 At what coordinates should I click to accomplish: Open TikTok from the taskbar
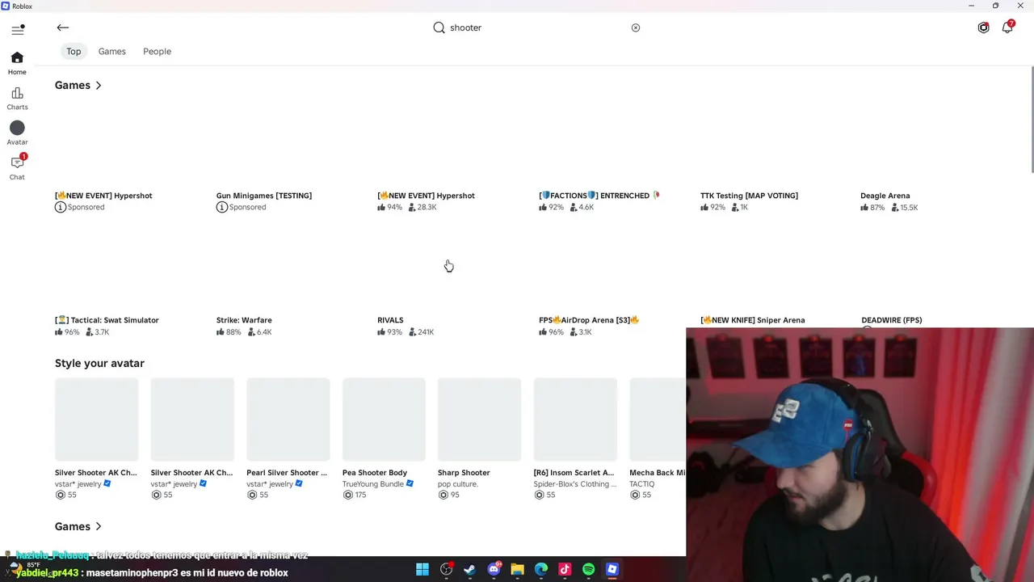[x=565, y=570]
